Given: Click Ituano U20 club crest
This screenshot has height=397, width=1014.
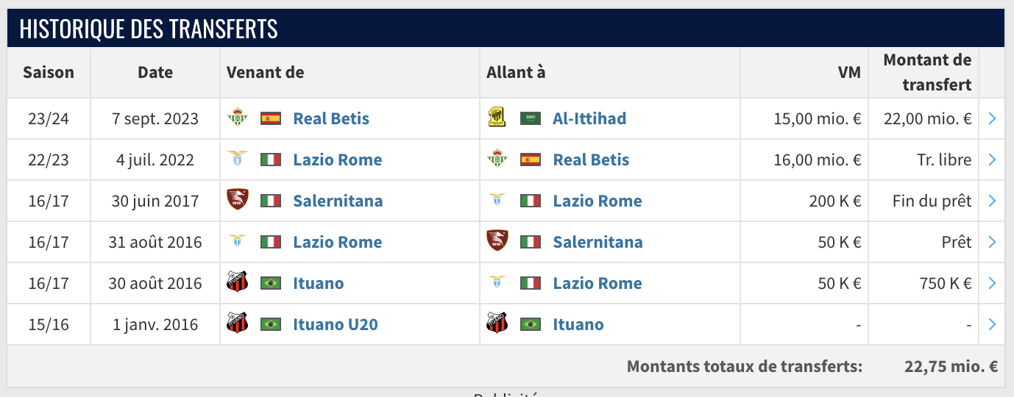Looking at the screenshot, I should (x=238, y=324).
